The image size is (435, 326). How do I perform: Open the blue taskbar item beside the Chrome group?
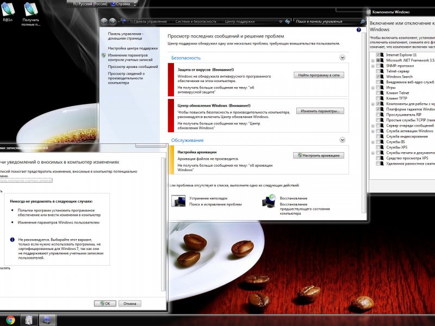click(47, 320)
